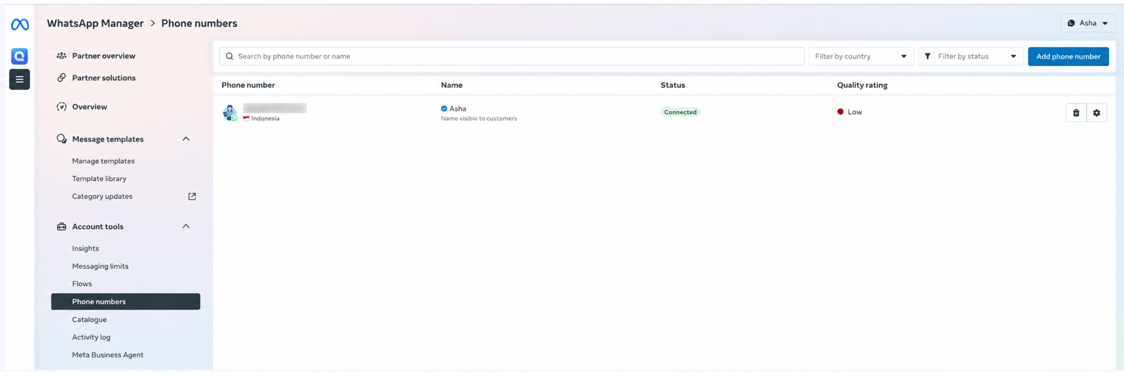The width and height of the screenshot is (1124, 375).
Task: Click the Partner solutions link icon
Action: point(61,78)
